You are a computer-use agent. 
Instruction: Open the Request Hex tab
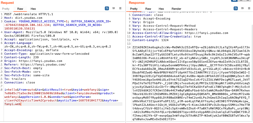[33, 9]
